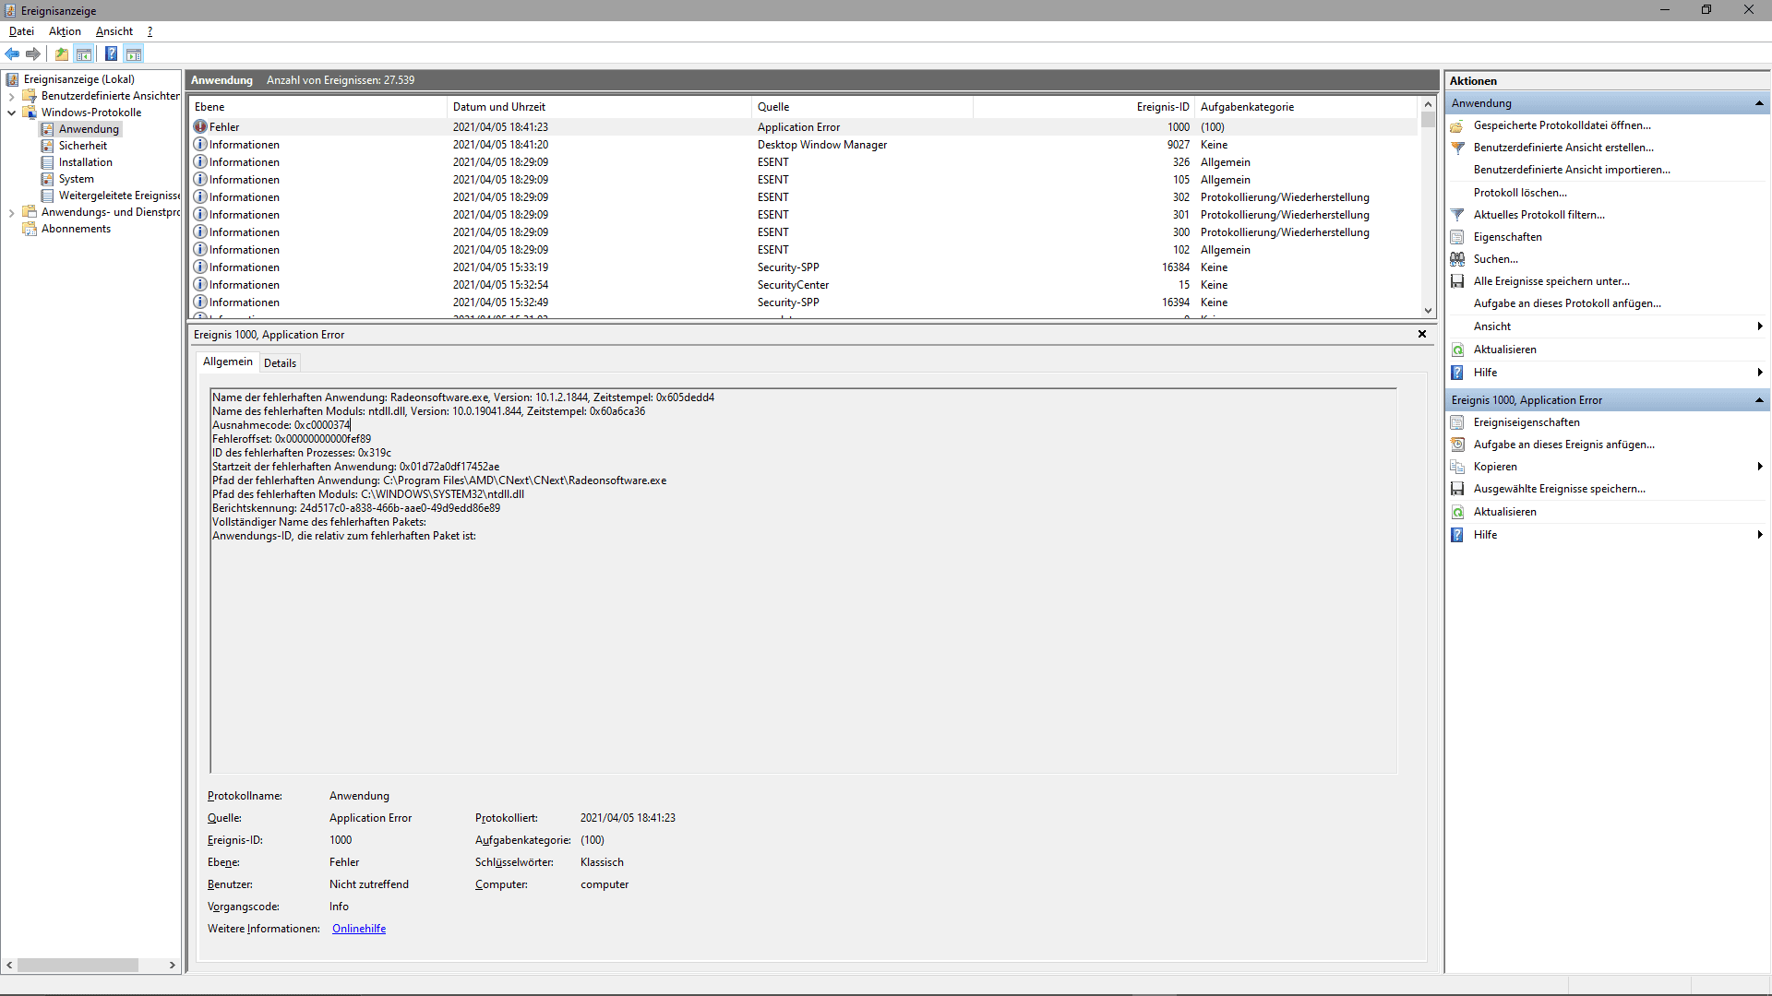Image resolution: width=1772 pixels, height=996 pixels.
Task: Click the blue back arrow toolbar icon
Action: 12,53
